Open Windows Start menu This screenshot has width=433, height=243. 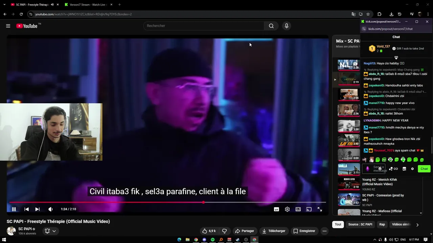click(x=4, y=240)
